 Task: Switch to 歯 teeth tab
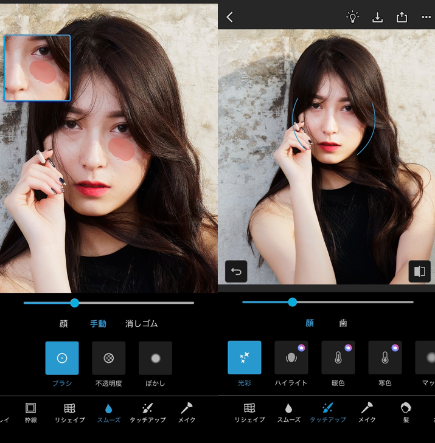pyautogui.click(x=343, y=323)
